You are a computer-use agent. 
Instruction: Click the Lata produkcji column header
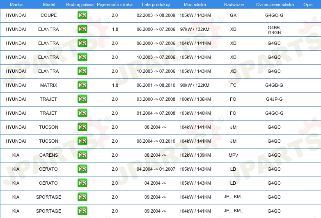click(x=156, y=5)
